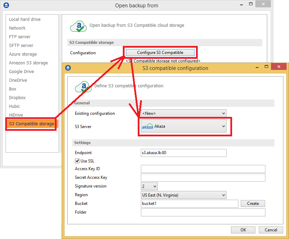Click the Akaza logo in S3 Server box
This screenshot has width=289, height=239.
pyautogui.click(x=147, y=126)
